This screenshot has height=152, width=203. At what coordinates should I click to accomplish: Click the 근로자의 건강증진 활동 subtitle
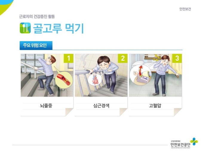tap(37, 17)
